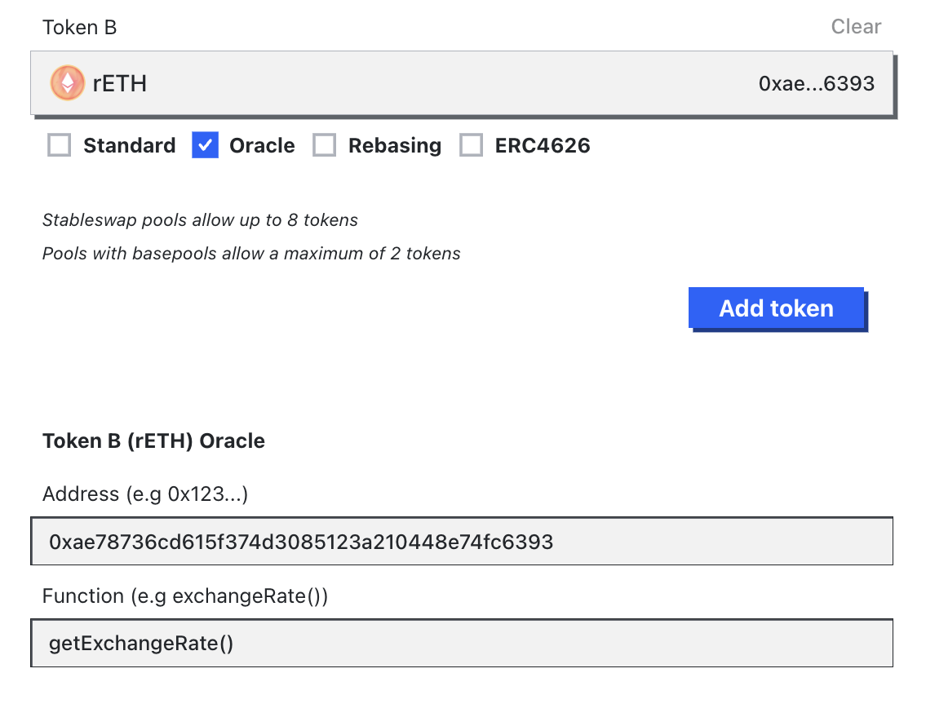Clear the Token B selection

point(856,27)
